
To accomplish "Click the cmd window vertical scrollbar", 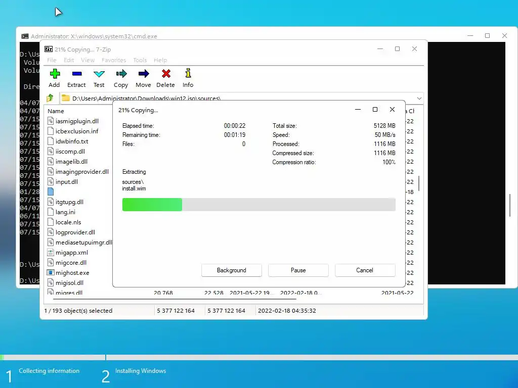I will click(510, 205).
